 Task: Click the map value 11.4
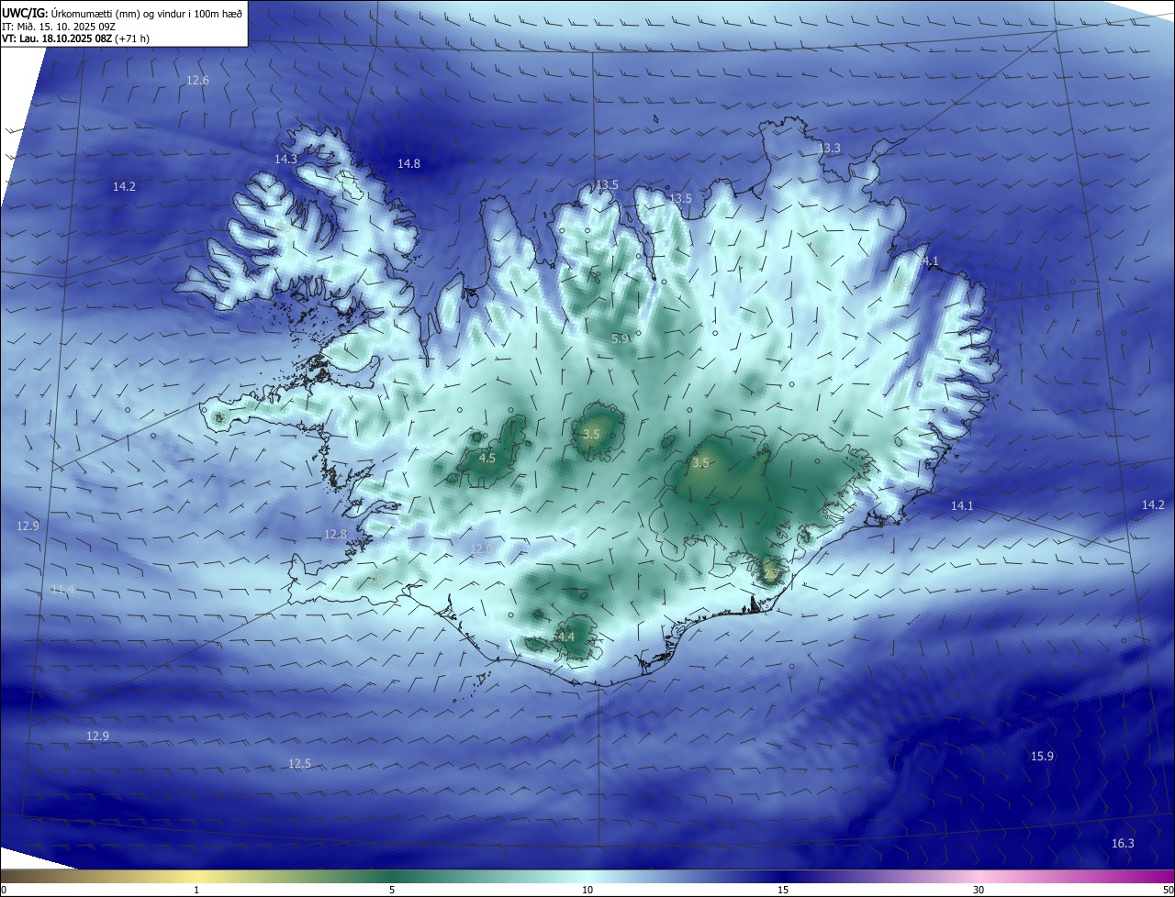[x=62, y=590]
